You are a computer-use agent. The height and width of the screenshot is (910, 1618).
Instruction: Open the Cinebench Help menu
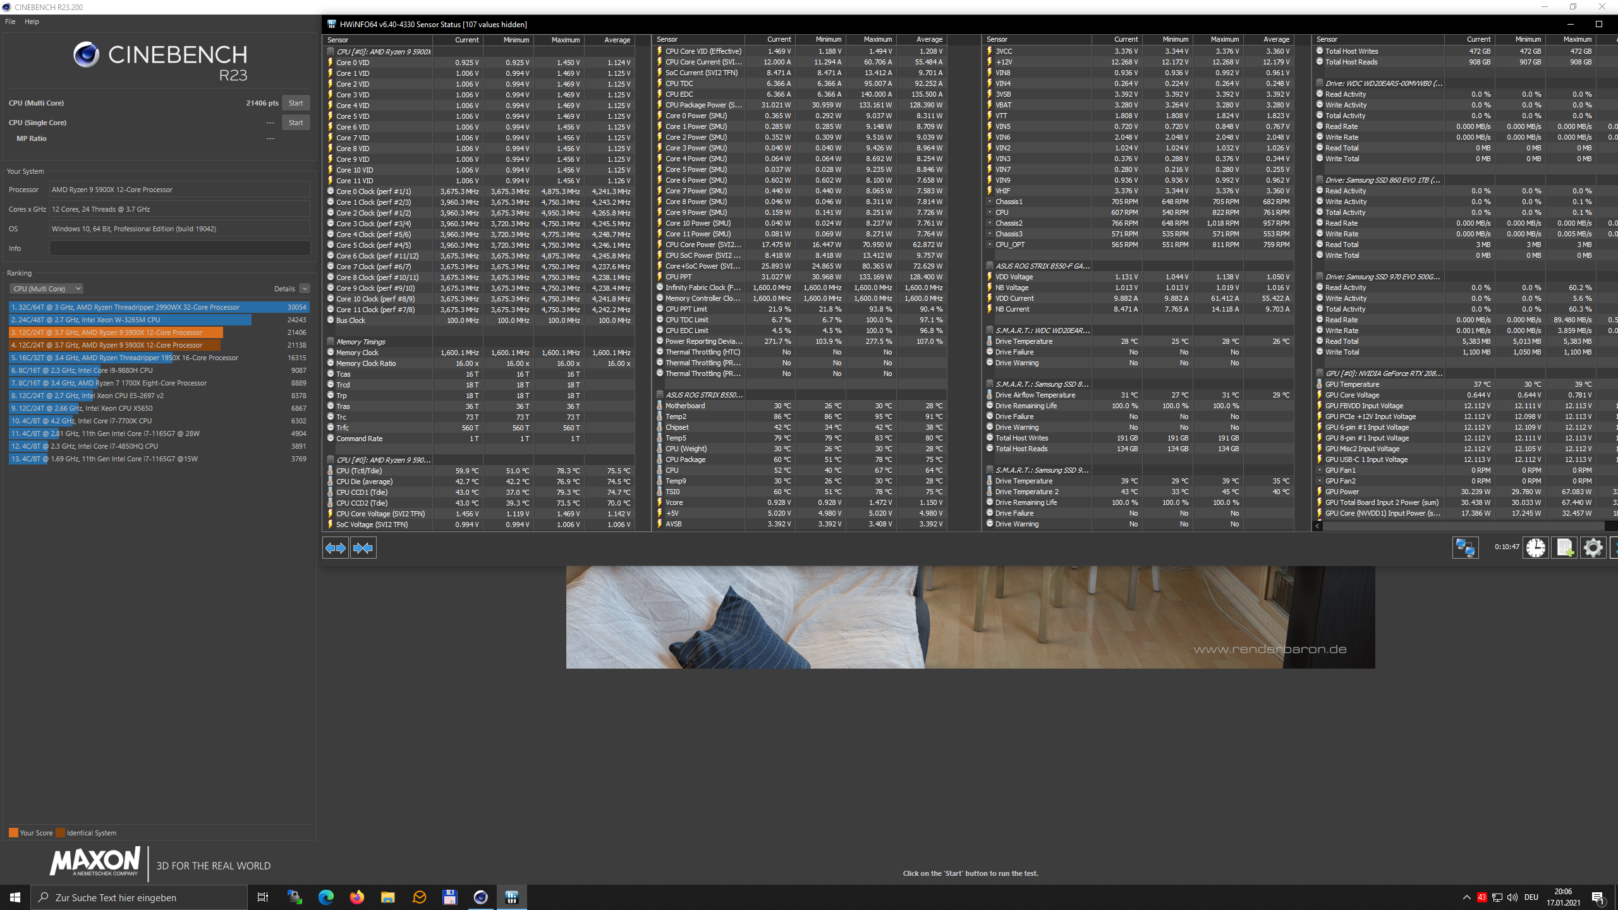pyautogui.click(x=32, y=21)
